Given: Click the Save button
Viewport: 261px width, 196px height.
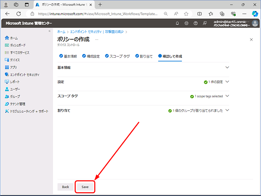Looking at the screenshot, I should 85,187.
